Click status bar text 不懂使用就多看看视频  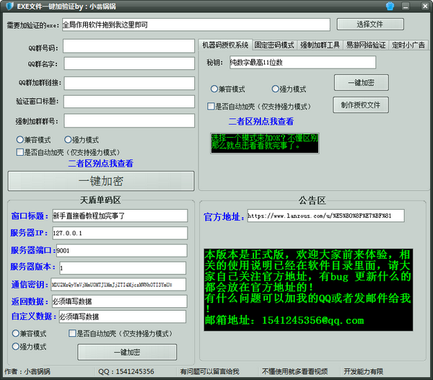(x=295, y=372)
